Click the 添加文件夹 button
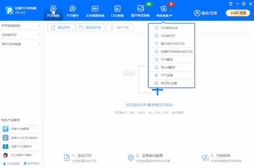The width and height of the screenshot is (254, 168). tap(90, 27)
